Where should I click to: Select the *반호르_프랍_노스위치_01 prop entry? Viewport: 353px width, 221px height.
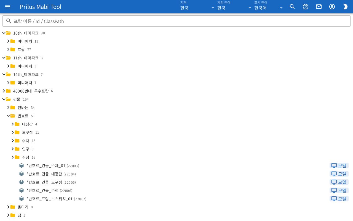tap(49, 199)
